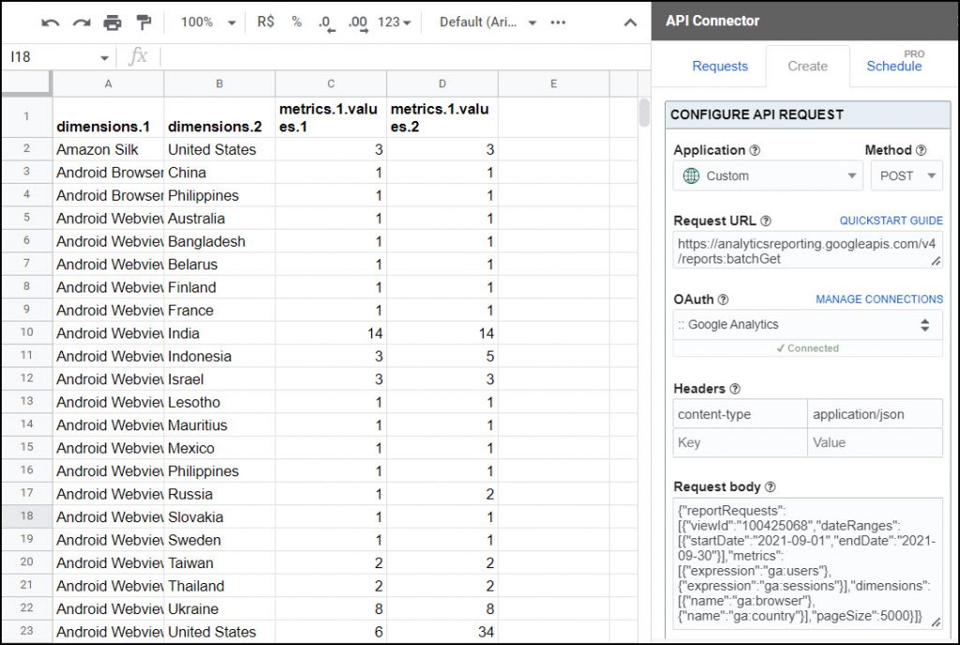Click the Connected status label
Viewport: 960px width, 645px height.
[807, 348]
